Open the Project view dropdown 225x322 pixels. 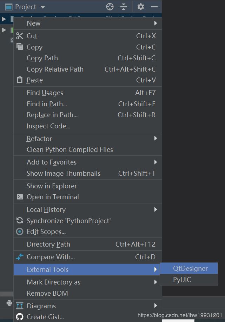click(43, 7)
